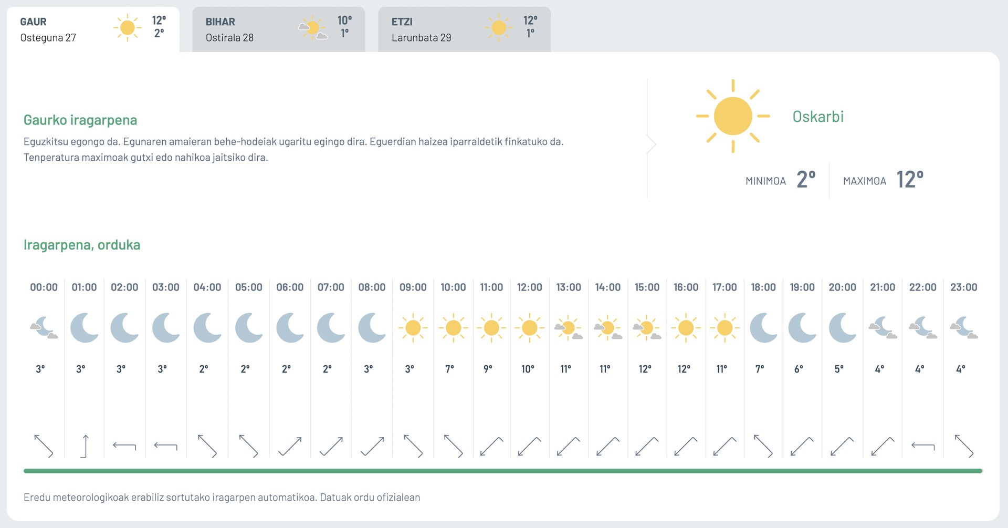Screen dimensions: 1008x528
Task: Click the moon icon at 08:00
Action: click(x=372, y=328)
